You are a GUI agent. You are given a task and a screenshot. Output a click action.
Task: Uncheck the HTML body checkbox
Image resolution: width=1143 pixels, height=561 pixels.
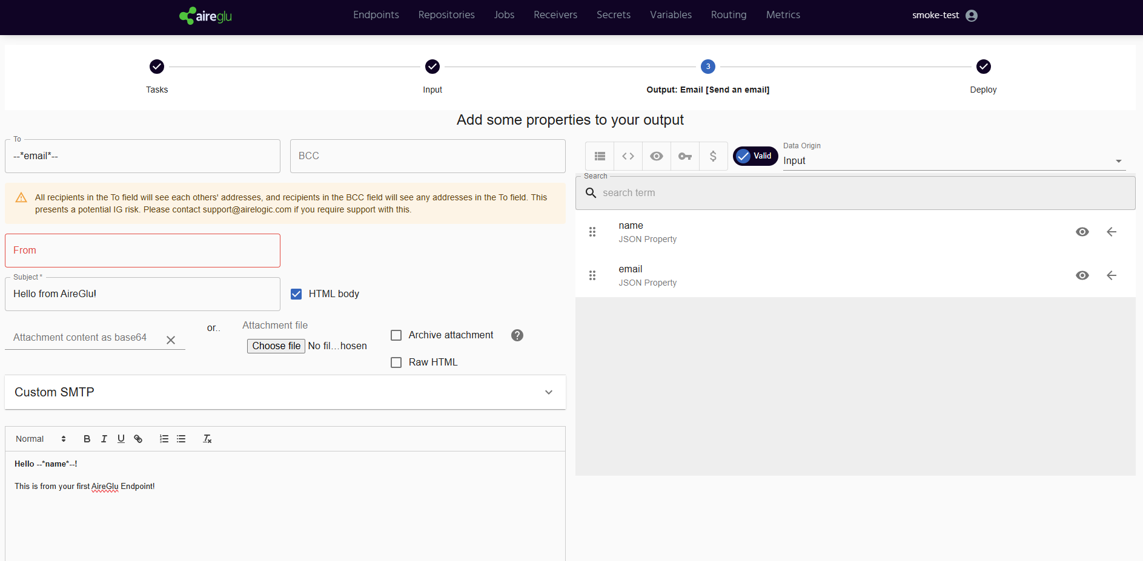coord(296,294)
